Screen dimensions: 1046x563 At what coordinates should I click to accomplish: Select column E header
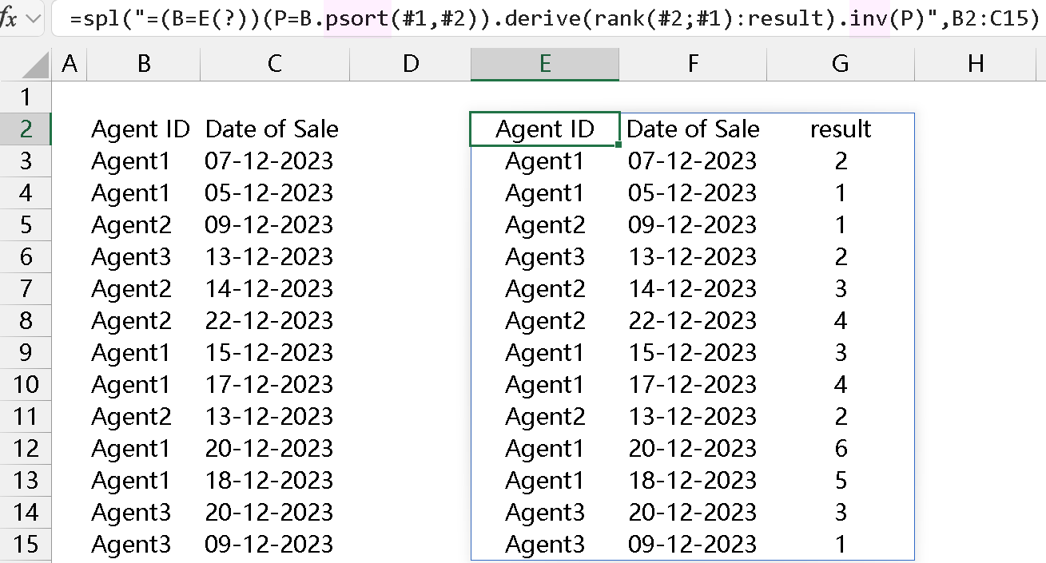pos(545,64)
